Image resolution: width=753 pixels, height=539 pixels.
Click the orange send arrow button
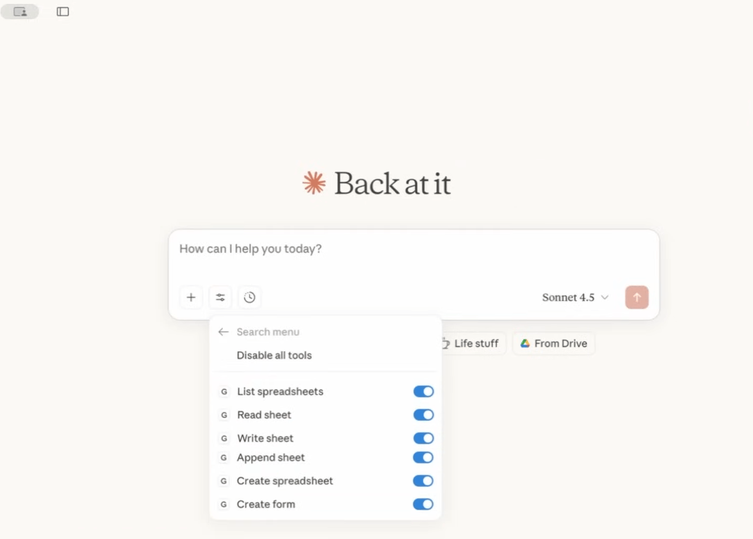(x=637, y=297)
